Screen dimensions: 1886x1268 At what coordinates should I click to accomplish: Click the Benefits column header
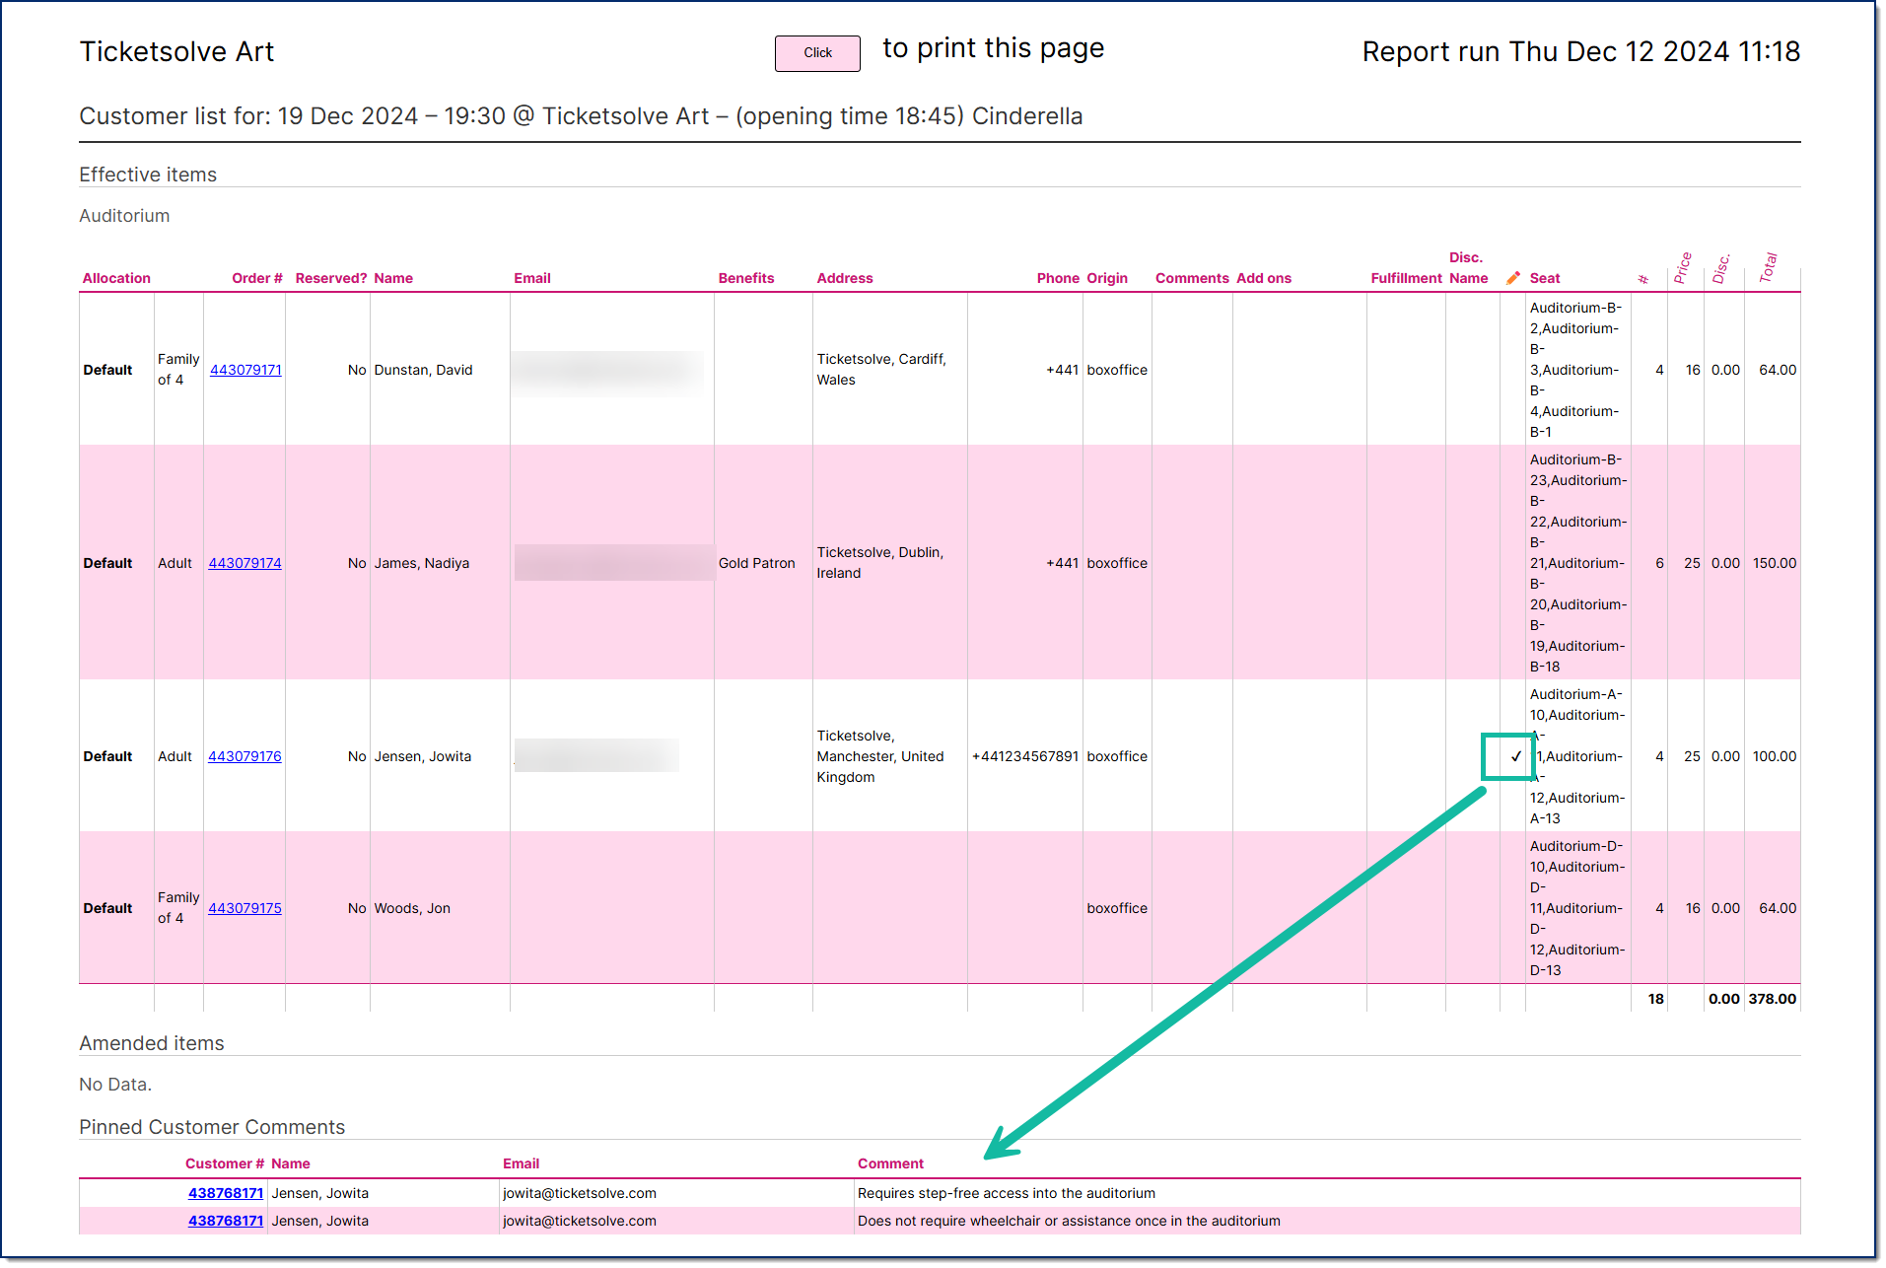745,278
